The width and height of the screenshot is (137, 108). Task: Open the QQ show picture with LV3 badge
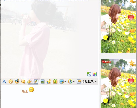[118, 83]
